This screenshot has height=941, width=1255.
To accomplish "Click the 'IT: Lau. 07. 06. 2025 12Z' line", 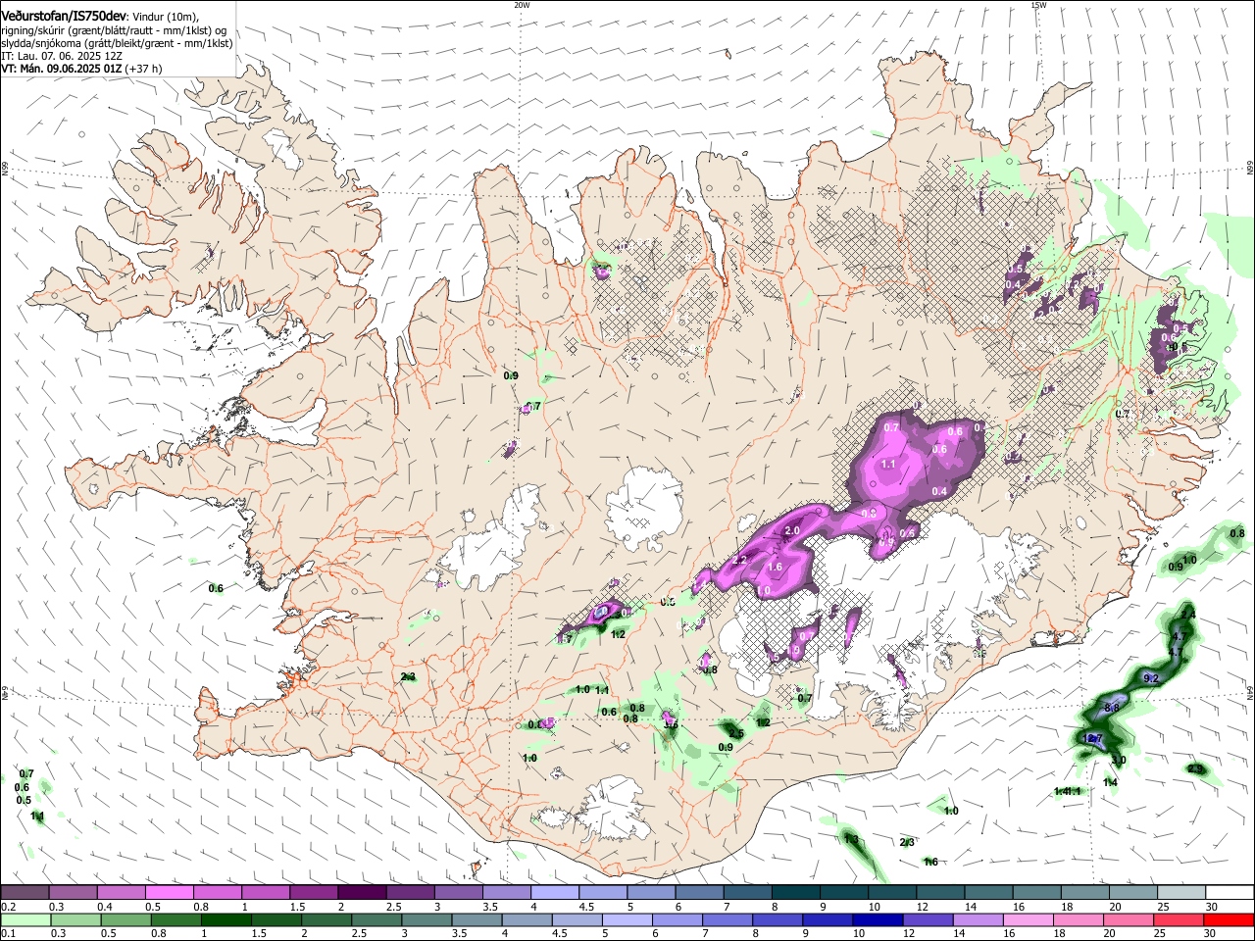I will tap(61, 56).
